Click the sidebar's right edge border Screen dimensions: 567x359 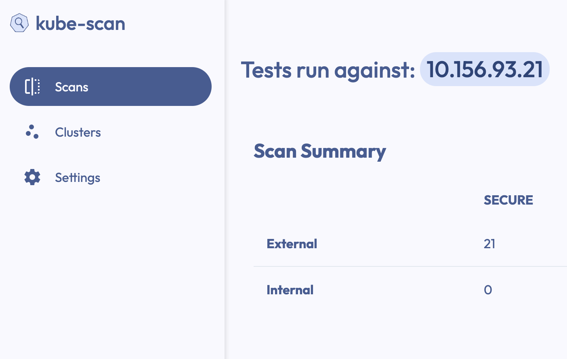coord(225,243)
